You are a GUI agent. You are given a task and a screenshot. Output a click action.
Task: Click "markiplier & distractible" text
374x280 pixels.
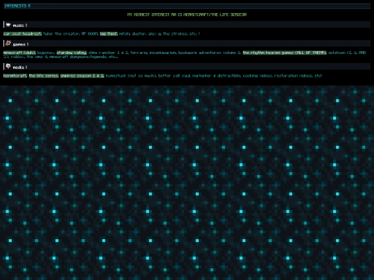coord(216,76)
